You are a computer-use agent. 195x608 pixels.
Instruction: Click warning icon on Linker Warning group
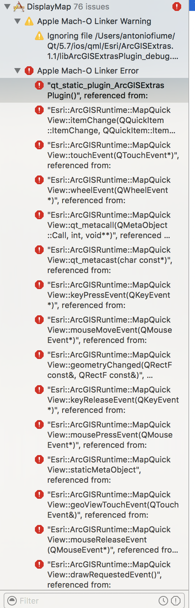[29, 21]
